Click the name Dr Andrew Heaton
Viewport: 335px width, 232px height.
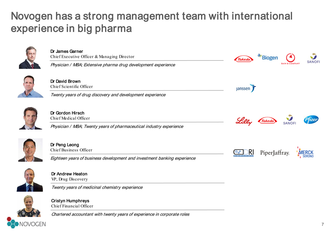[x=69, y=174]
